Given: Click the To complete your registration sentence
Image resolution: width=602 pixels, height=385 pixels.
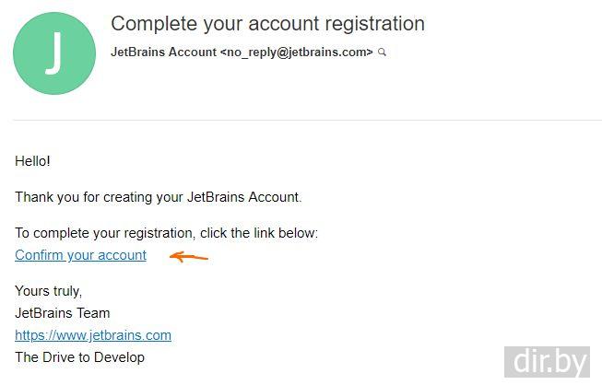Looking at the screenshot, I should pyautogui.click(x=166, y=233).
